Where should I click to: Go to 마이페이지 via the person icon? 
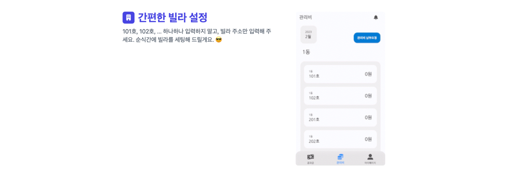point(370,159)
